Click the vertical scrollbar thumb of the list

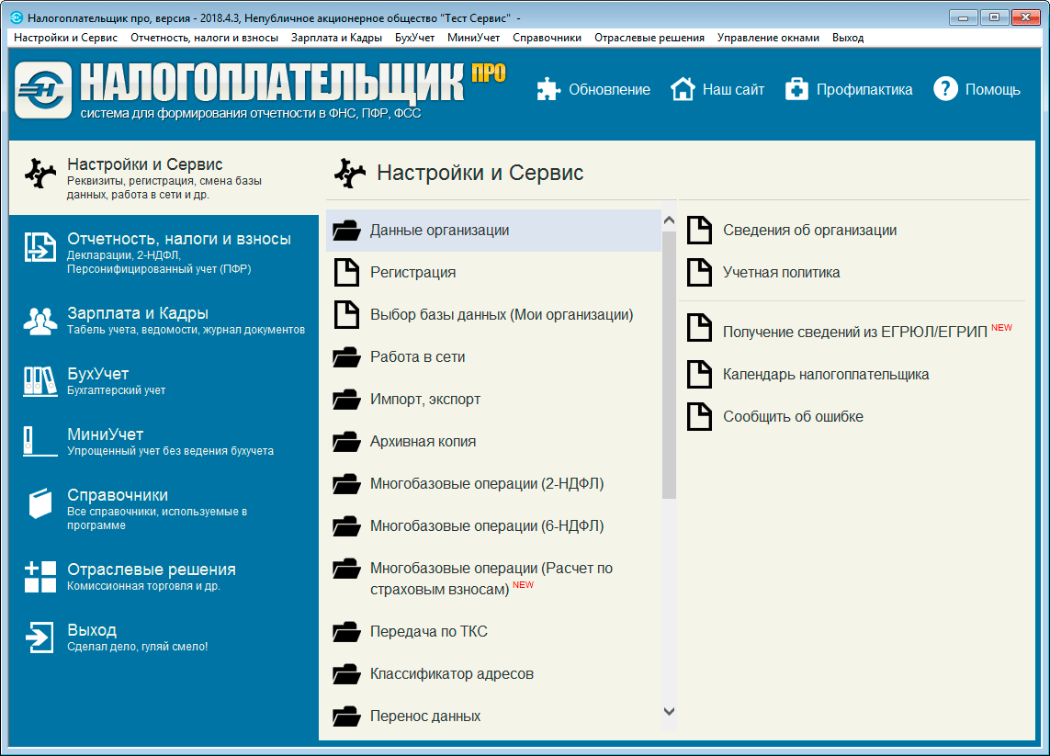(669, 365)
